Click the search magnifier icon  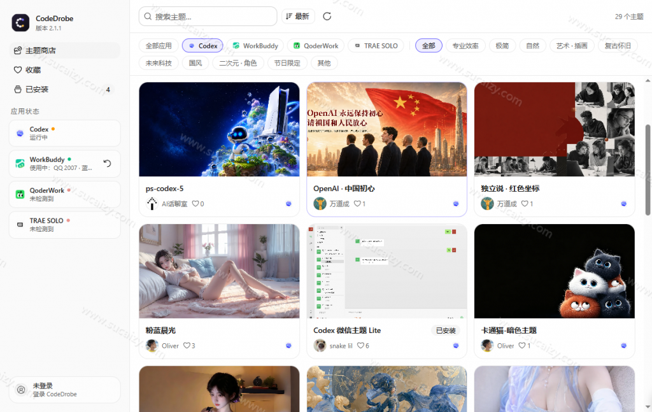[148, 17]
